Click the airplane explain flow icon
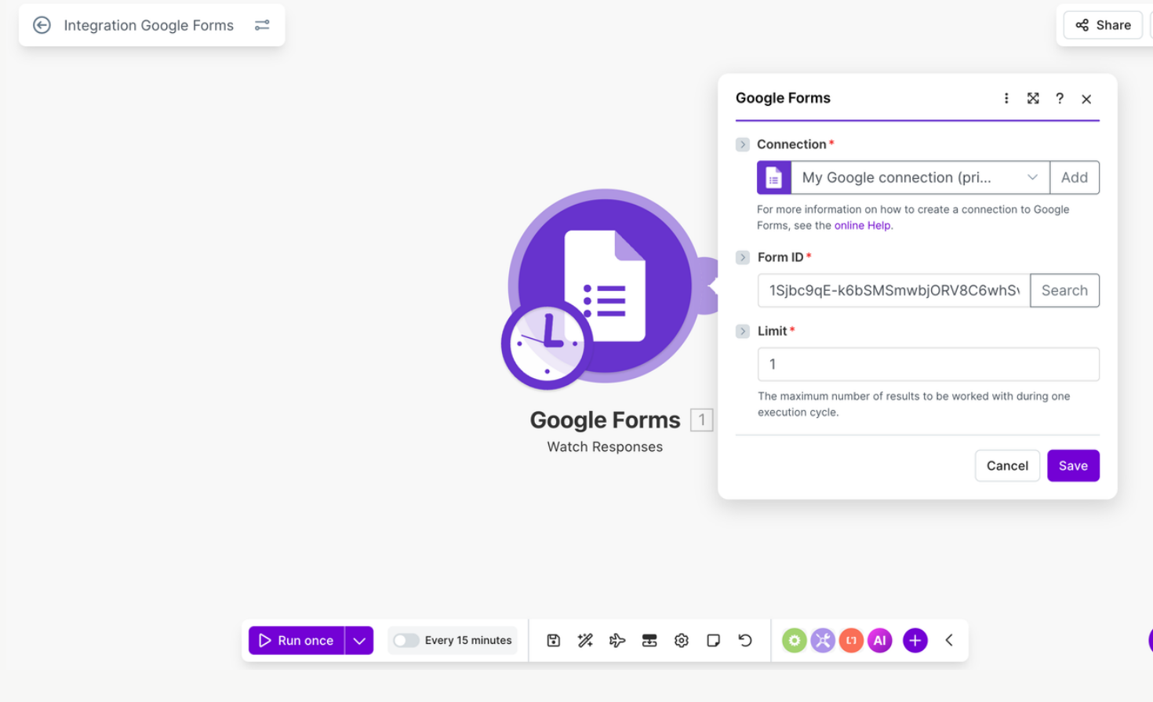Screen dimensions: 1153x702 click(617, 640)
